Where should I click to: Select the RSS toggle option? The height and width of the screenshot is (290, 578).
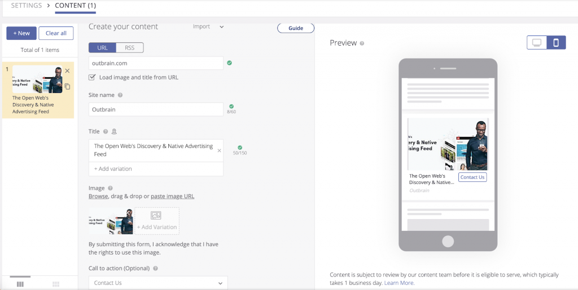(x=129, y=48)
